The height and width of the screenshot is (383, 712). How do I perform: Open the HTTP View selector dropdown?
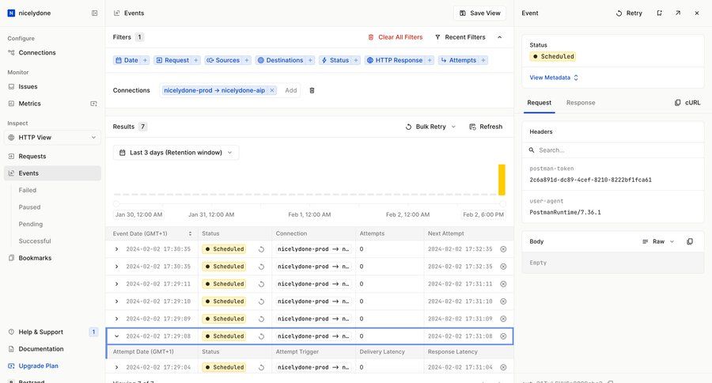tap(53, 138)
